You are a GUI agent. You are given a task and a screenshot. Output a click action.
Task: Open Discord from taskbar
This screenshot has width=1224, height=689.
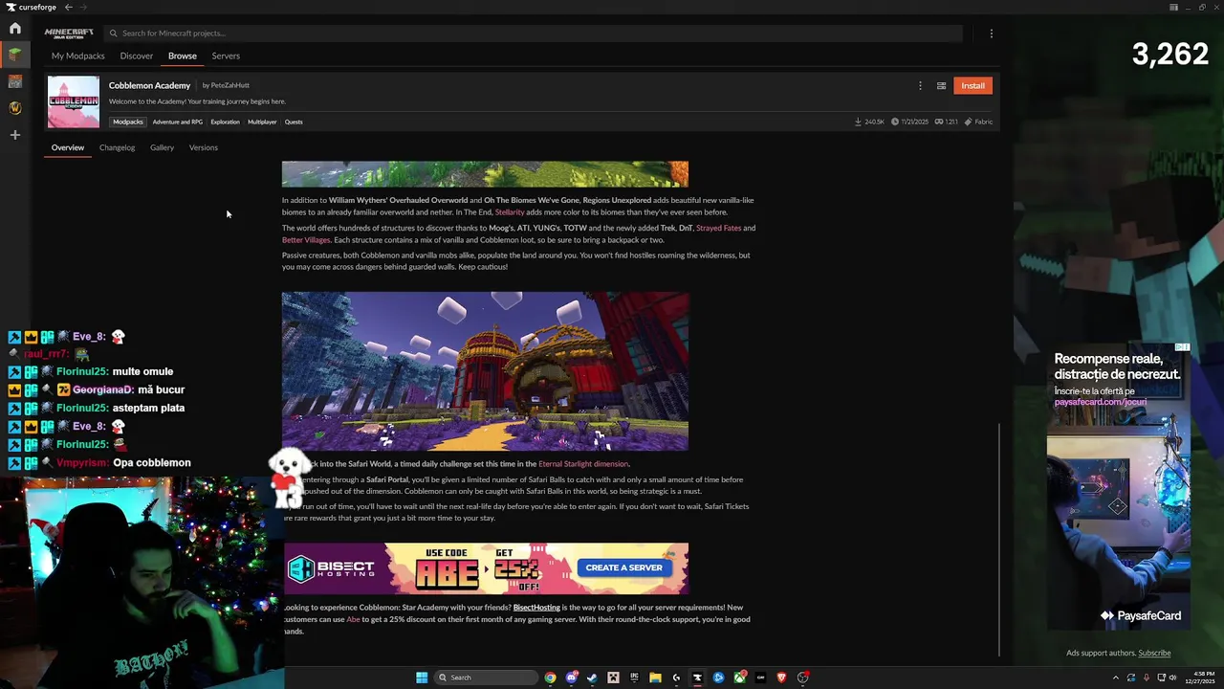tap(571, 678)
